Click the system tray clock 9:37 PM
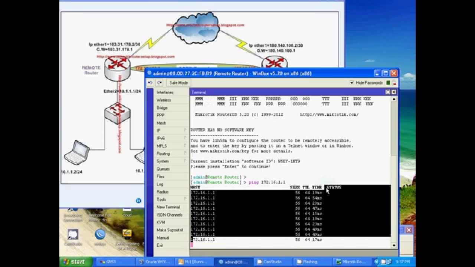This screenshot has width=475, height=267. pyautogui.click(x=403, y=262)
